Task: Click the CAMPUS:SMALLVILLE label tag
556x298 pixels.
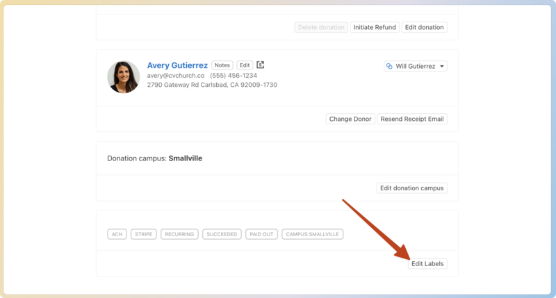Action: [313, 234]
